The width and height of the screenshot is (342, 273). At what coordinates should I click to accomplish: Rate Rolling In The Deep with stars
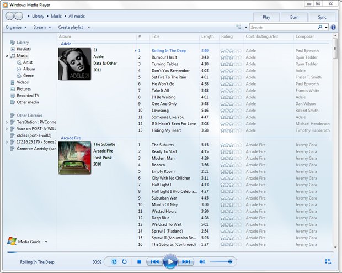coord(231,51)
